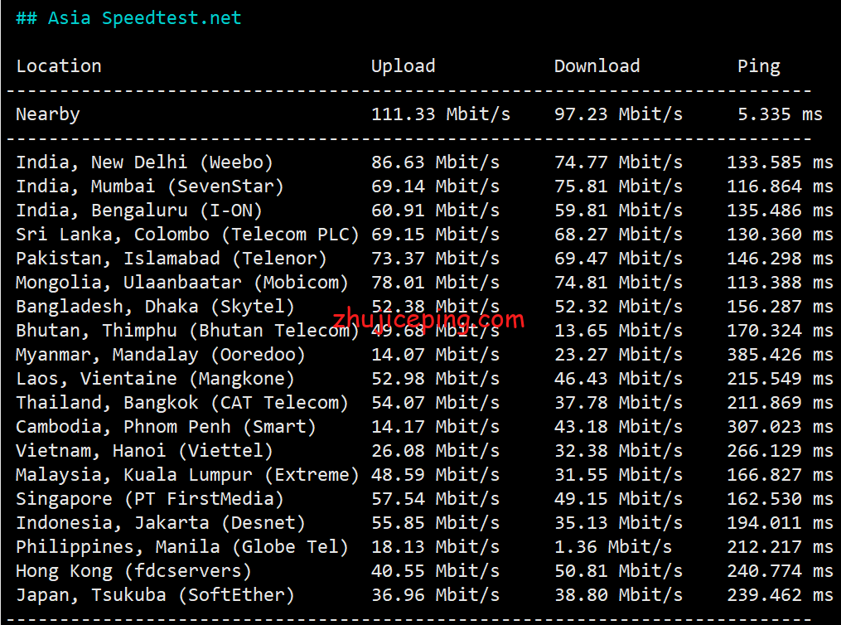
Task: Click Mandalay ping "385.426 ms"
Action: tap(780, 355)
